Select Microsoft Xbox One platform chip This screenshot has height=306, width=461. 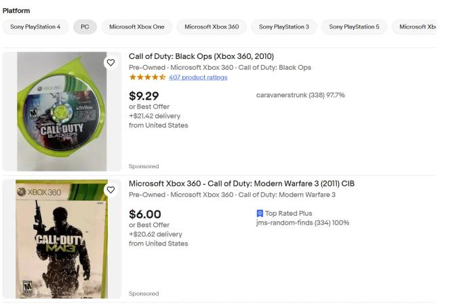[x=136, y=27]
